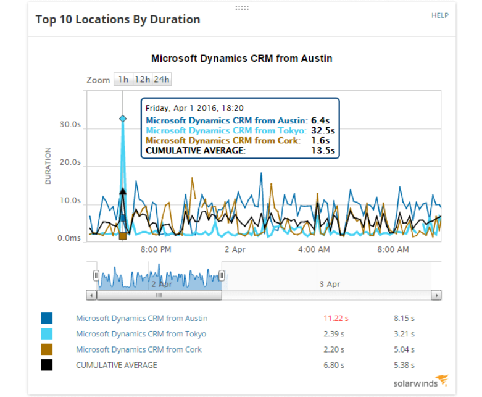
Task: Click the CUMULATIVE AVERAGE legend label
Action: (x=117, y=366)
